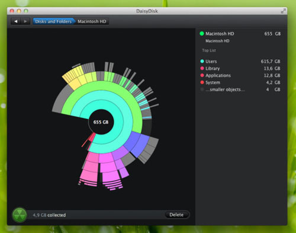Click the yellow minimize window button
The image size is (296, 233).
(19, 11)
